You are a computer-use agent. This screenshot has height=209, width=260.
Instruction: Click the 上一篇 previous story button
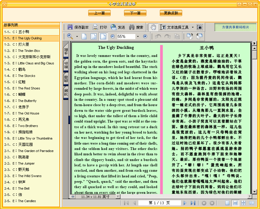coord(99,13)
